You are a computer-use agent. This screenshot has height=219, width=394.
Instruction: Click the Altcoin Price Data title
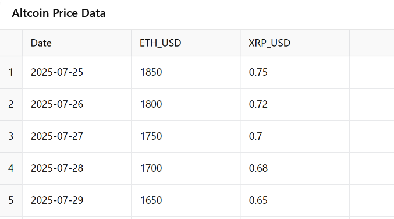pos(59,13)
